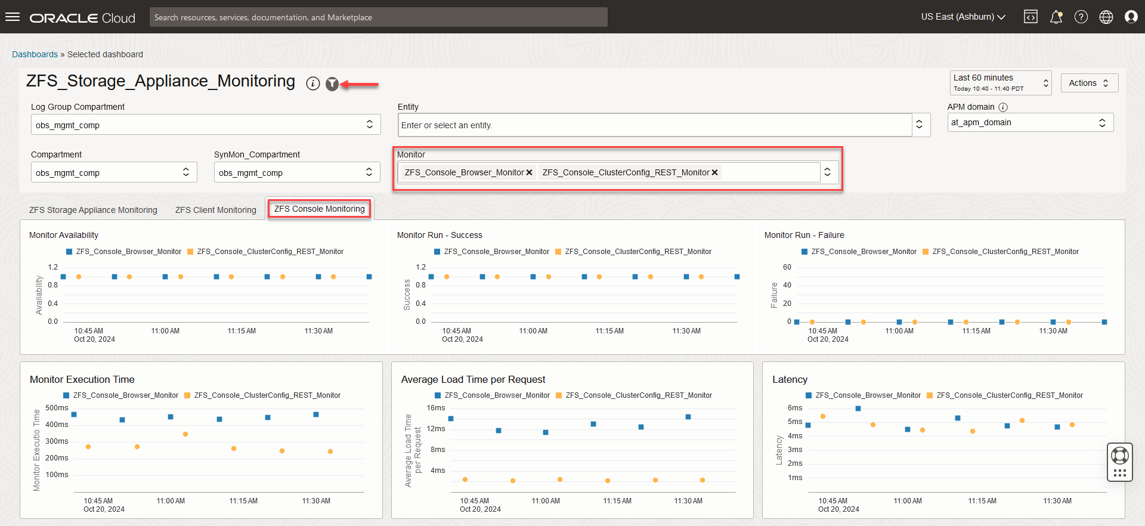Image resolution: width=1145 pixels, height=526 pixels.
Task: Toggle Browser_Monitor legend in Average Load Time chart
Action: tap(493, 395)
